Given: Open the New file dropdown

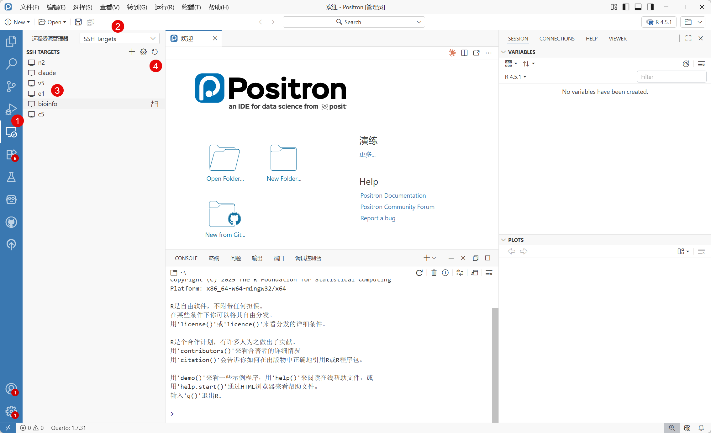Looking at the screenshot, I should tap(17, 22).
